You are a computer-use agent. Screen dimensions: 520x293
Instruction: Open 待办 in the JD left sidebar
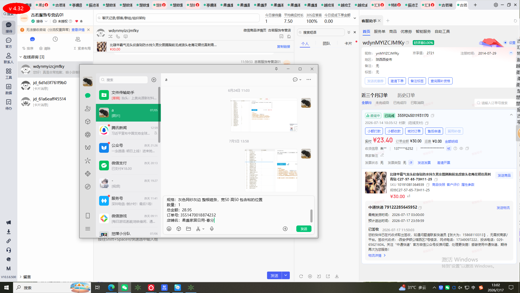click(x=9, y=104)
